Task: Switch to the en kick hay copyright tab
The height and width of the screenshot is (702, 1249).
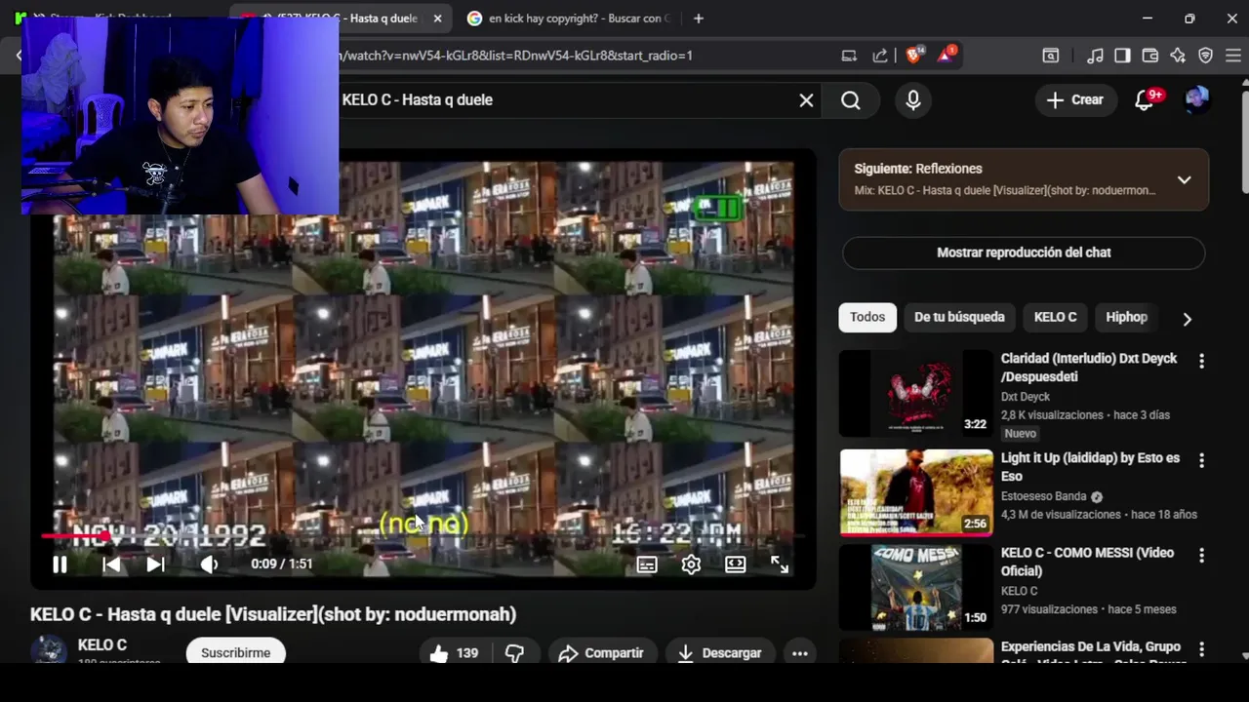Action: 570,19
